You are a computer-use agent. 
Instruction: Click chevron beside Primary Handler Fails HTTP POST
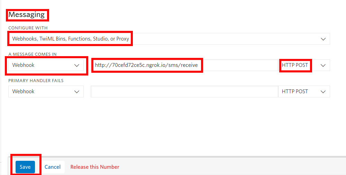point(323,91)
